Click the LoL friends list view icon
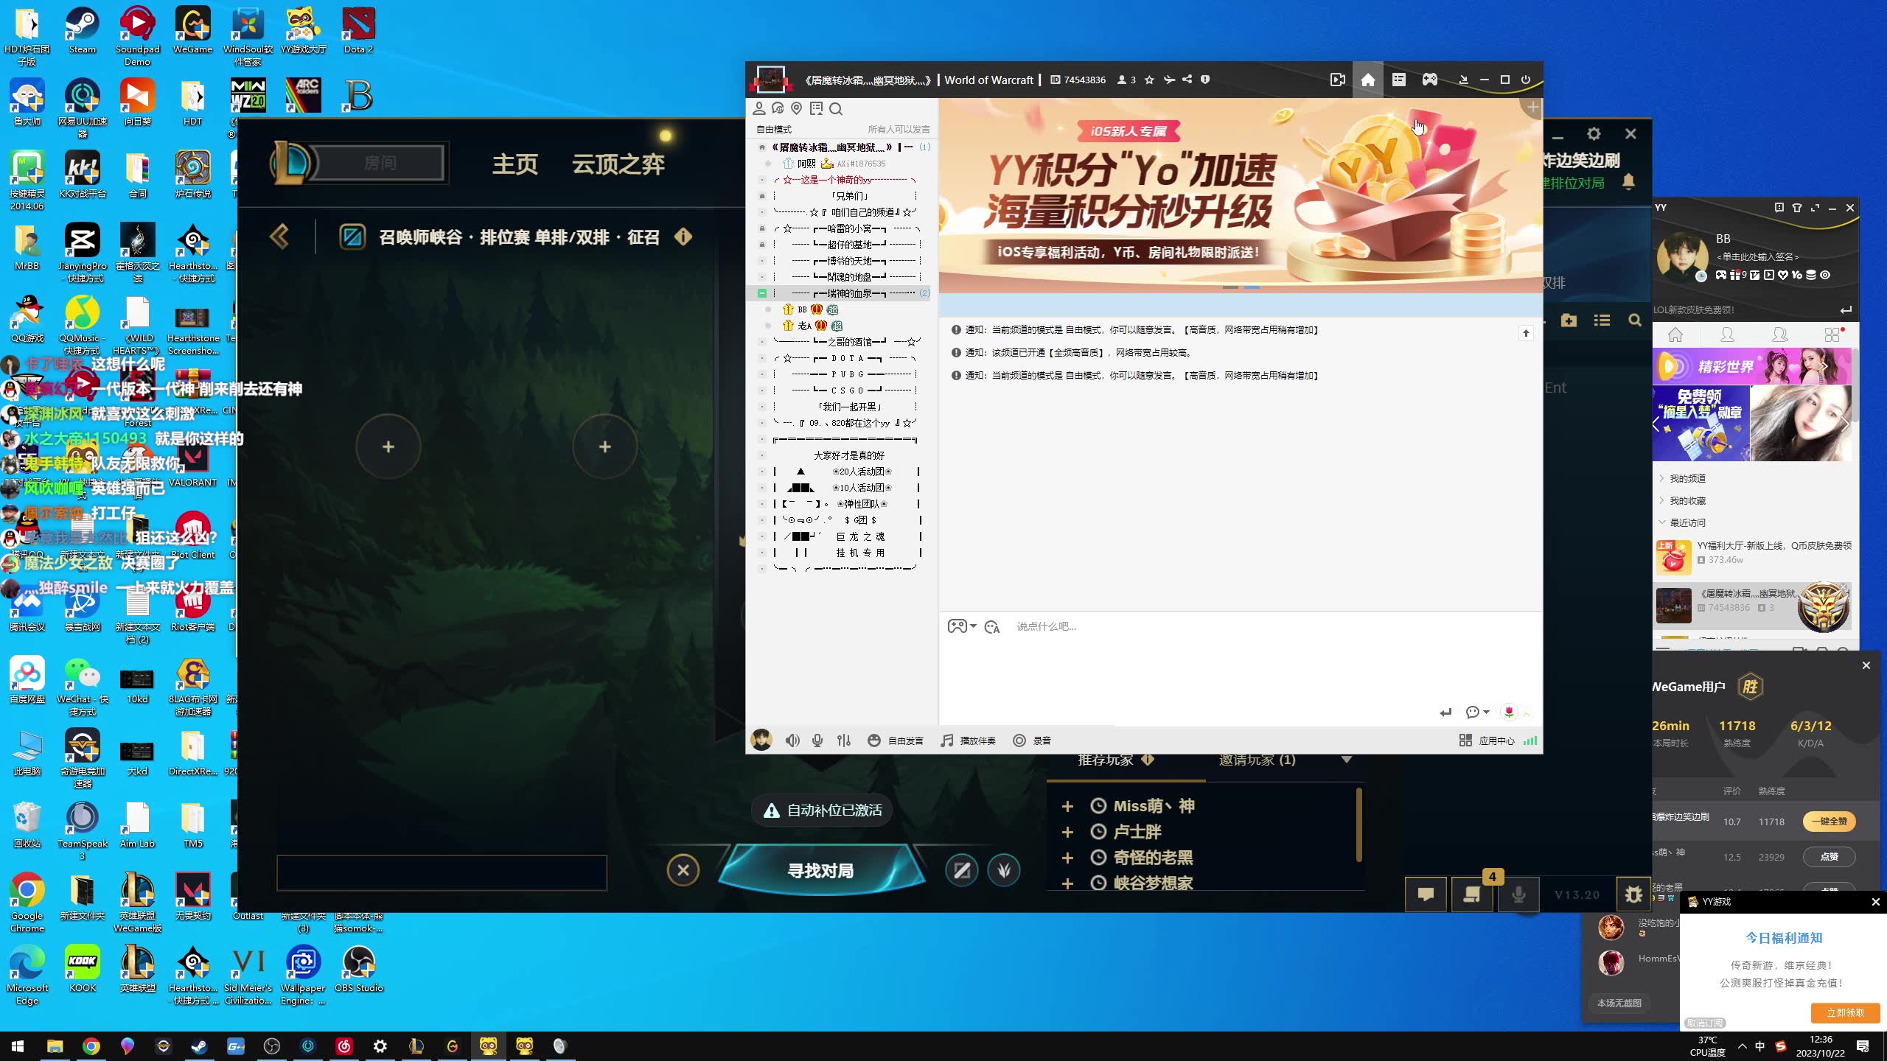 (x=1602, y=321)
